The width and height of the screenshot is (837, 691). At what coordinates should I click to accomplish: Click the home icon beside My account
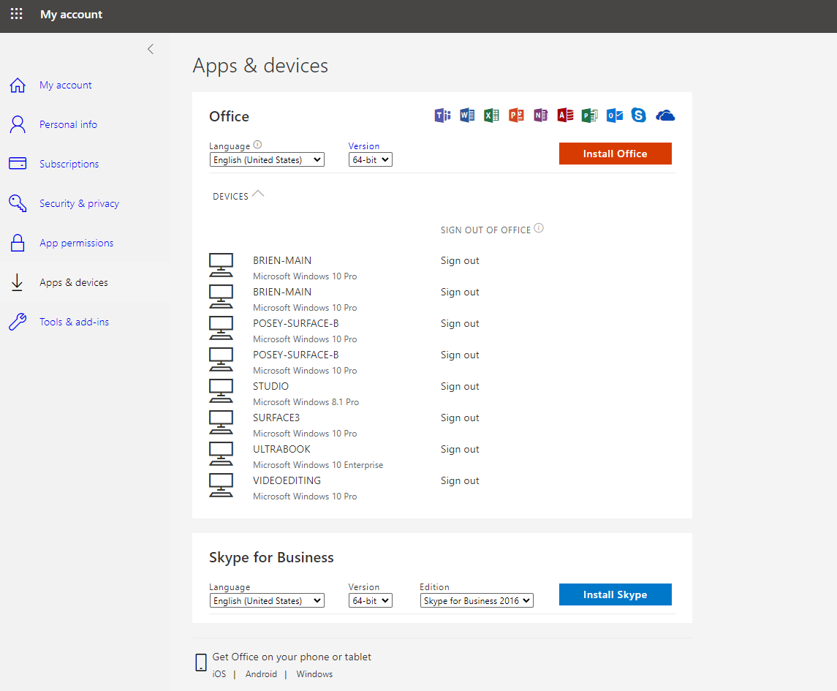pyautogui.click(x=18, y=85)
